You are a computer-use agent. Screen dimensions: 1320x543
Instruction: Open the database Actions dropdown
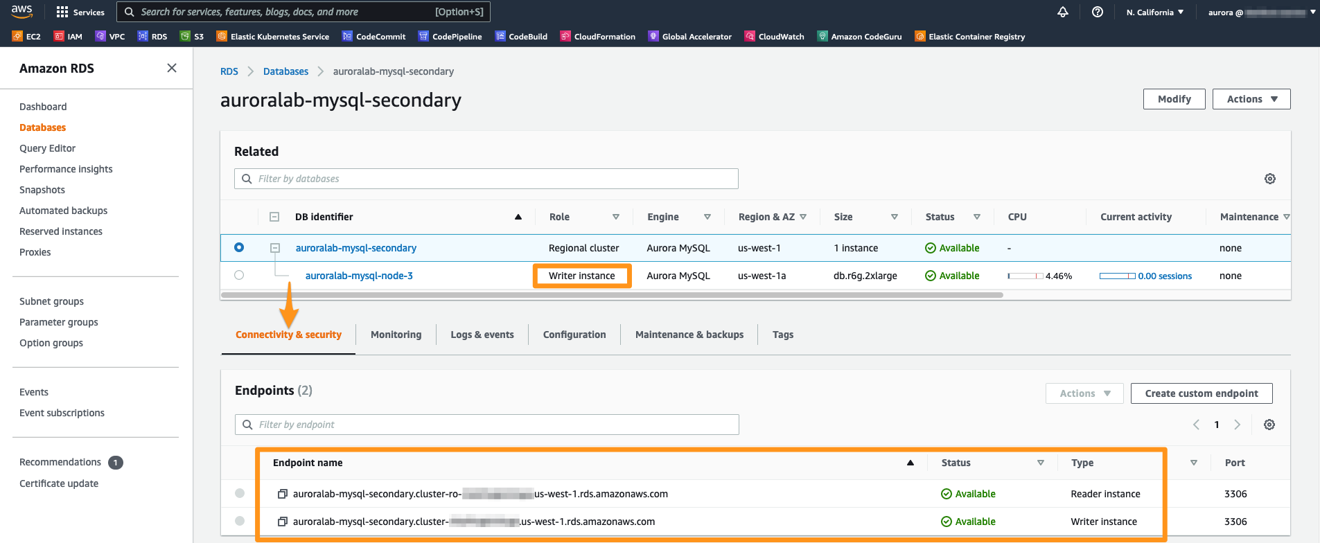coord(1251,99)
